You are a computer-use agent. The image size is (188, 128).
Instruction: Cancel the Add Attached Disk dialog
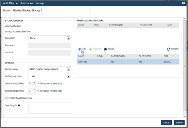(166, 122)
